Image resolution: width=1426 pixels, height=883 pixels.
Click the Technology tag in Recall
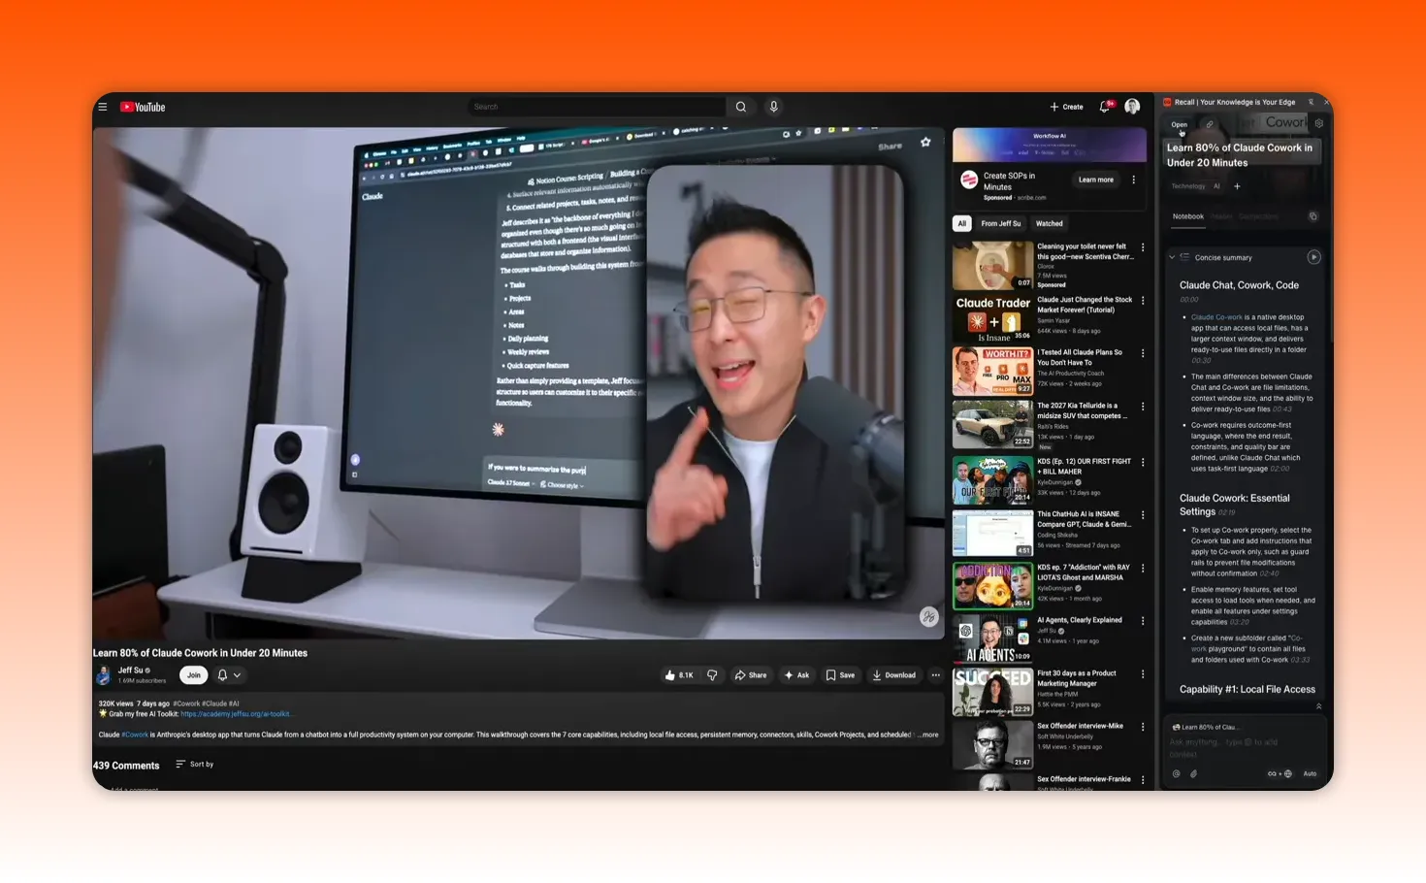1187,186
